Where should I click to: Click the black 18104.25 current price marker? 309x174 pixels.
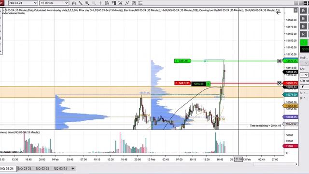[x=291, y=72]
